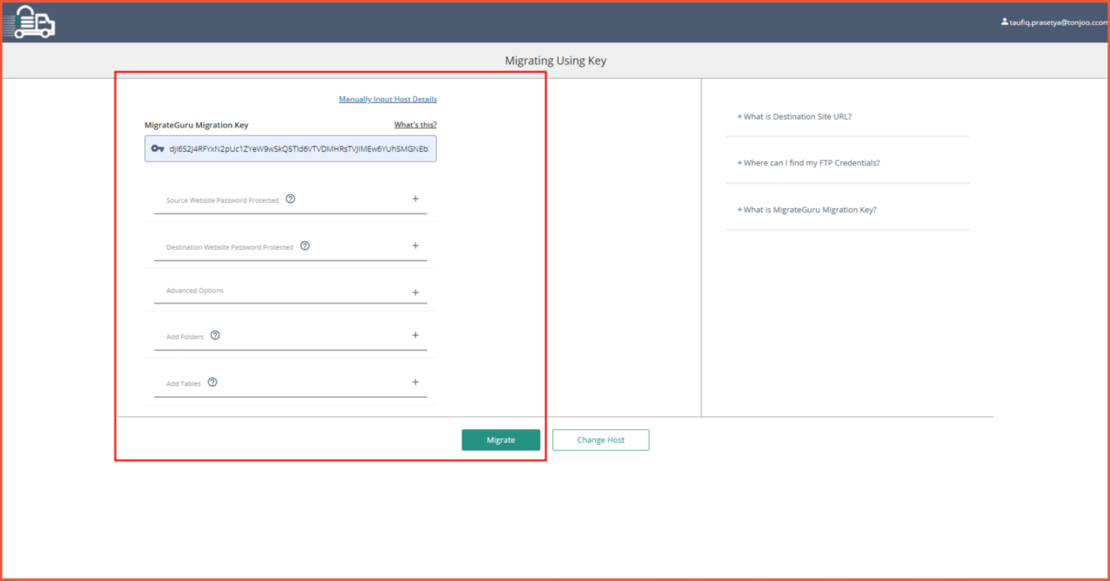Expand What is Destination Site URL? FAQ
Image resolution: width=1110 pixels, height=581 pixels.
click(x=794, y=116)
